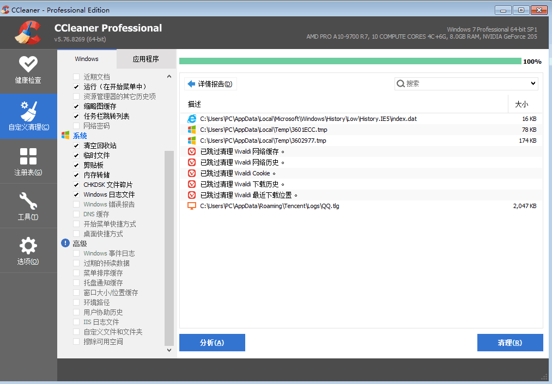552x384 pixels.
Task: Enable the 网络密码 checkbox
Action: pyautogui.click(x=76, y=126)
